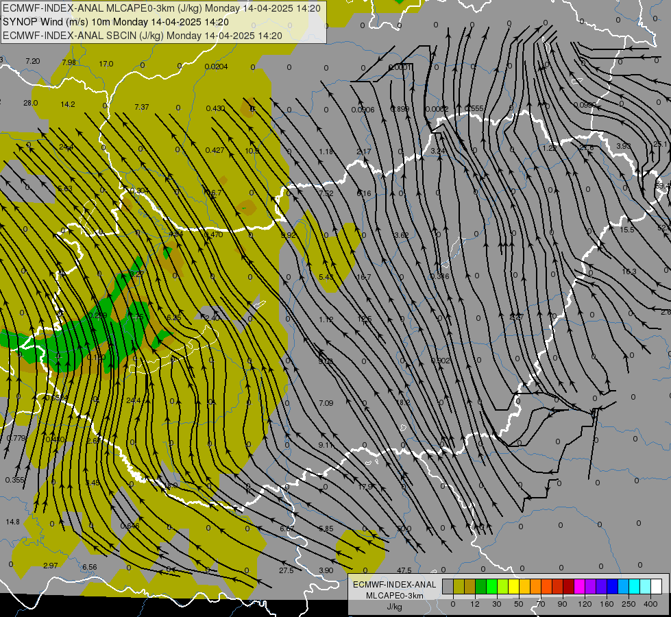Image resolution: width=671 pixels, height=617 pixels.
Task: Click the map value 3.62
Action: (x=402, y=235)
